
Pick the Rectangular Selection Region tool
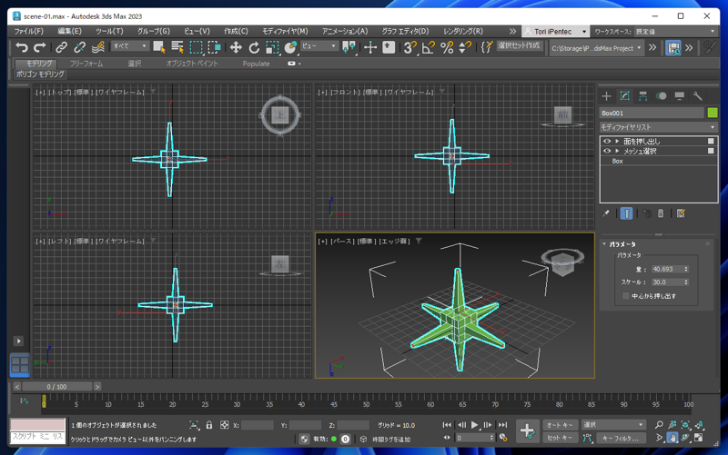pos(196,47)
